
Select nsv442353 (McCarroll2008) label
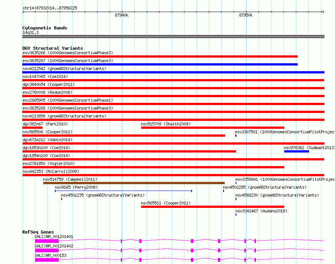point(51,171)
